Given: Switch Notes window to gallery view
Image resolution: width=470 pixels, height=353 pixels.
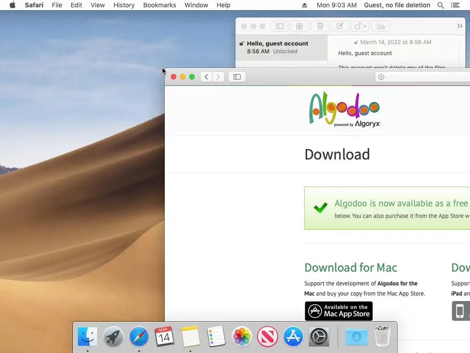Looking at the screenshot, I should [x=299, y=26].
